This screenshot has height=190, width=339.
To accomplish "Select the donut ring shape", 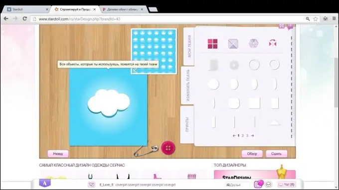I will 234,65.
